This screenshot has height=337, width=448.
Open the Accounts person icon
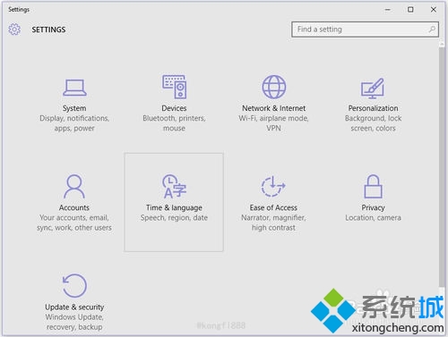(x=74, y=187)
